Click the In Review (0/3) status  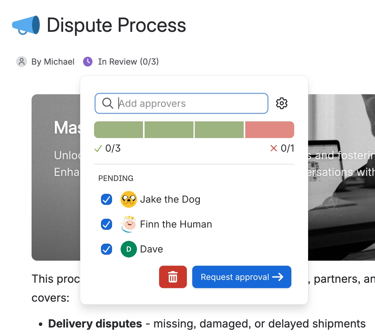click(x=128, y=61)
